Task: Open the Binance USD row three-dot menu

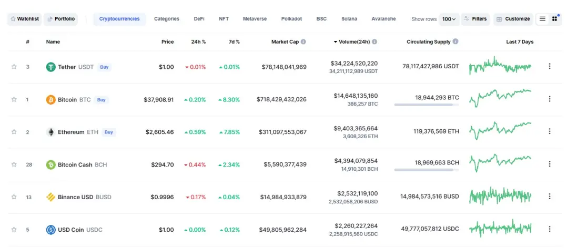Action: pyautogui.click(x=550, y=196)
